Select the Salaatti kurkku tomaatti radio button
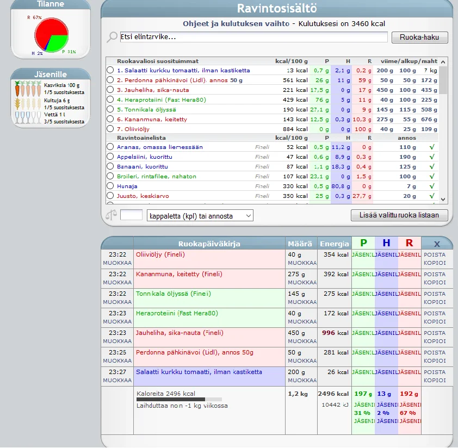 click(x=110, y=70)
